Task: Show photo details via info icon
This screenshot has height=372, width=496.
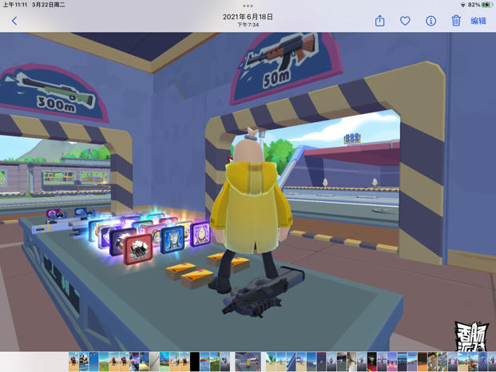Action: coord(431,21)
